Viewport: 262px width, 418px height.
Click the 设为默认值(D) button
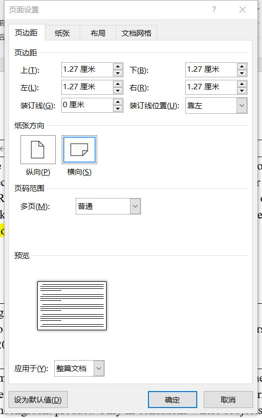(38, 400)
